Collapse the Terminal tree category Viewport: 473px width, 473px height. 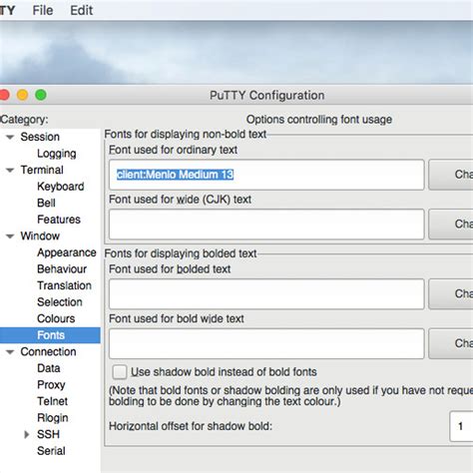point(10,170)
